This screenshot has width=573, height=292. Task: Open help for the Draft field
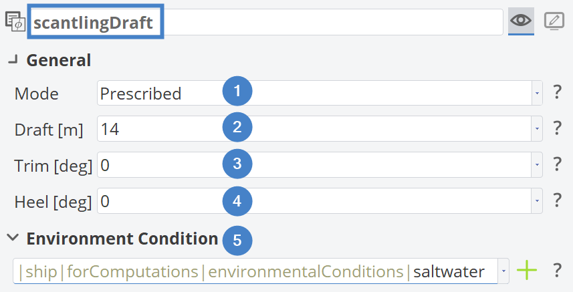click(557, 129)
